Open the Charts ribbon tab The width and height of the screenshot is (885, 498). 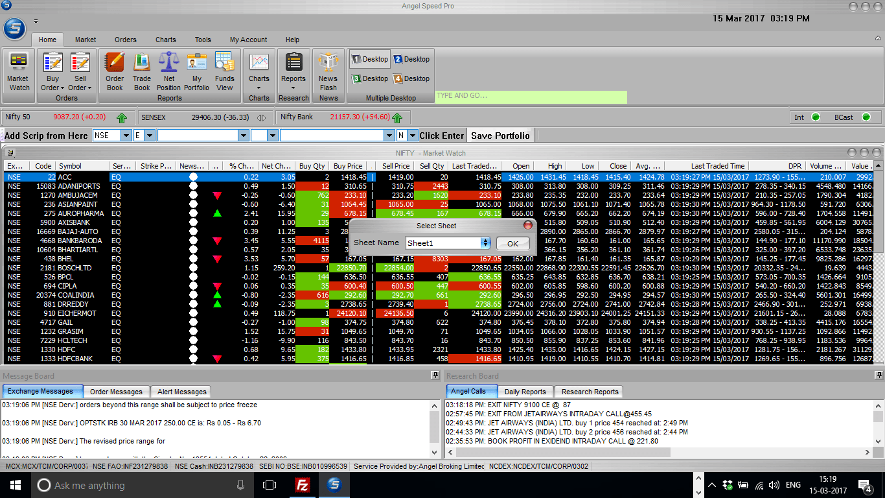click(x=166, y=40)
